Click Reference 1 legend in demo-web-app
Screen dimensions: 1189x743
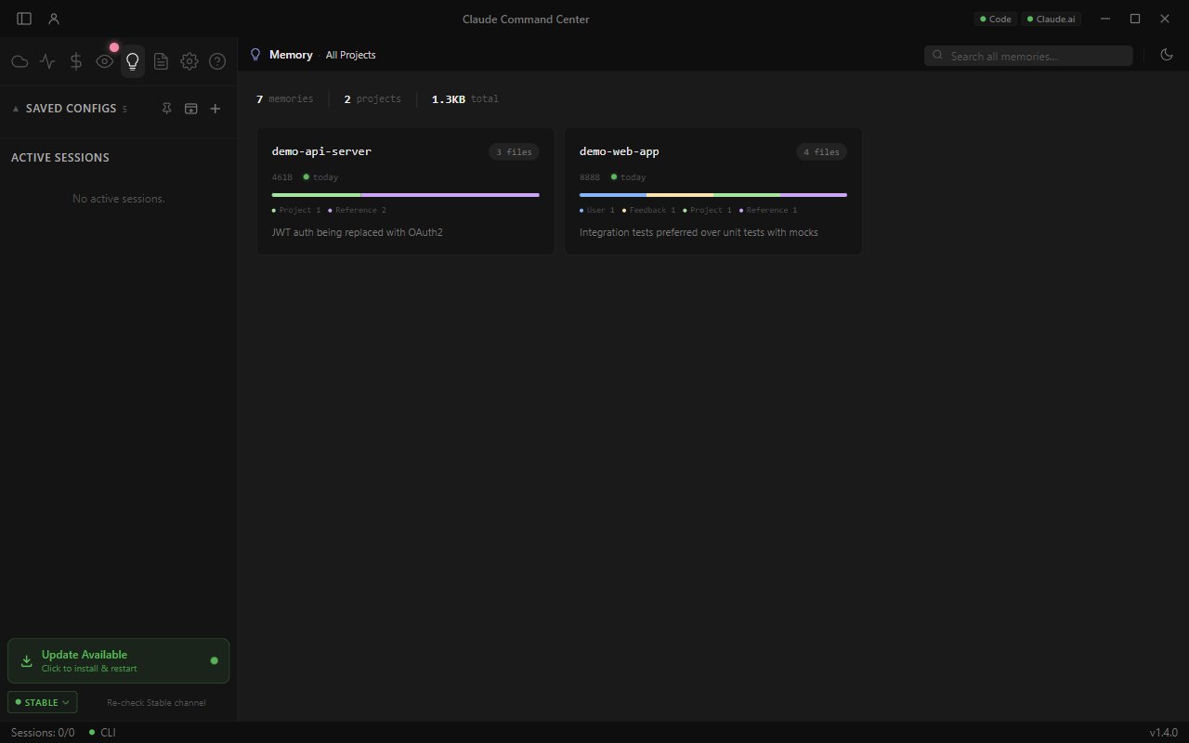click(x=767, y=211)
